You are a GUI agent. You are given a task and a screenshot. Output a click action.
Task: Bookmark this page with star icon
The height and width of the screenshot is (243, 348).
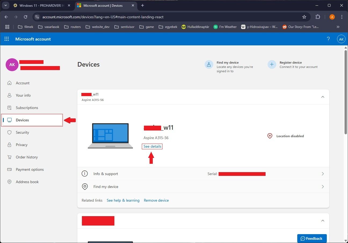click(x=304, y=17)
